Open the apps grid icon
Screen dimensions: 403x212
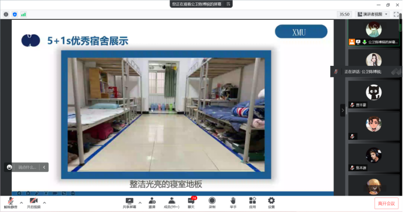252,203
